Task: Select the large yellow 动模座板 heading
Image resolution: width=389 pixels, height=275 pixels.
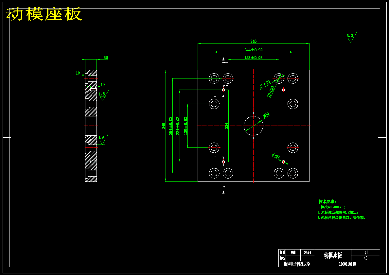Action: tap(44, 14)
